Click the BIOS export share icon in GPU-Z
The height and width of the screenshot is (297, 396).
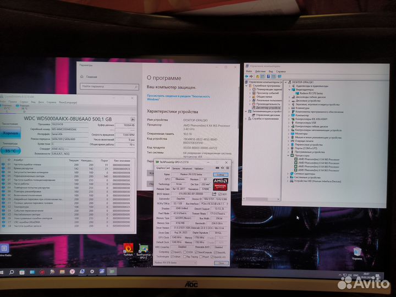(x=214, y=194)
